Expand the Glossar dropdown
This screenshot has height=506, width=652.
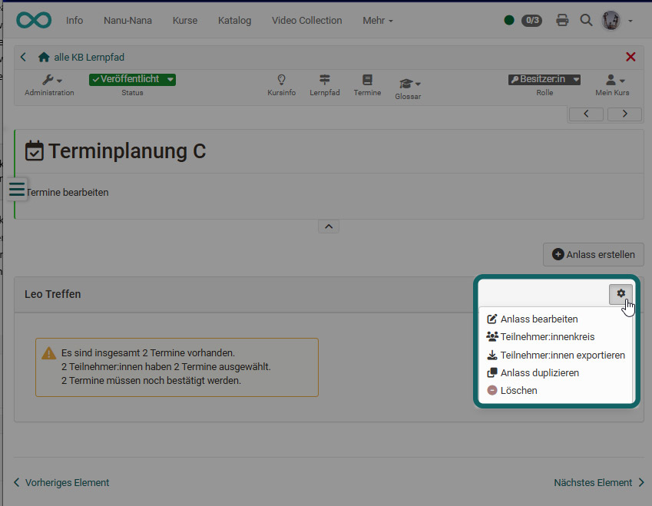(x=408, y=88)
